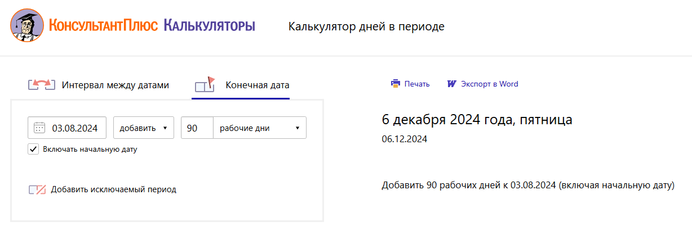This screenshot has width=692, height=231.
Task: Click the flag icon for Конечная дата
Action: click(205, 85)
